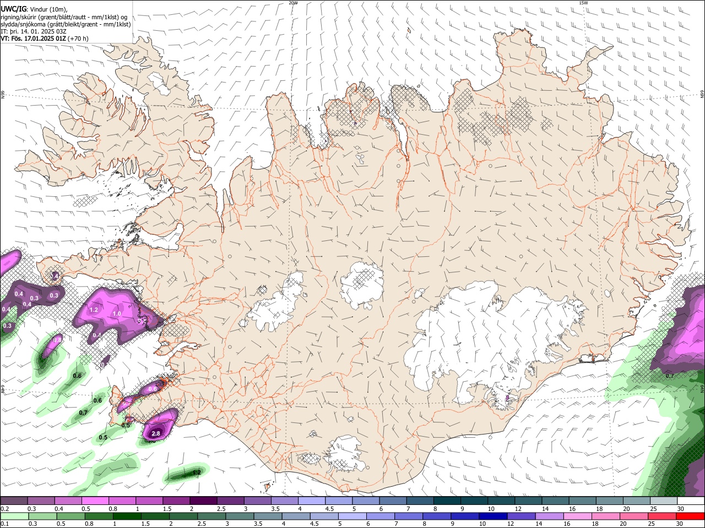Pick the bright magenta snow swatch 0.5–0.8
This screenshot has height=528, width=705.
(x=95, y=501)
